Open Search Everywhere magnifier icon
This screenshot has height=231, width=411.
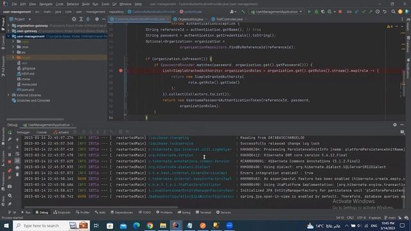coord(393,12)
